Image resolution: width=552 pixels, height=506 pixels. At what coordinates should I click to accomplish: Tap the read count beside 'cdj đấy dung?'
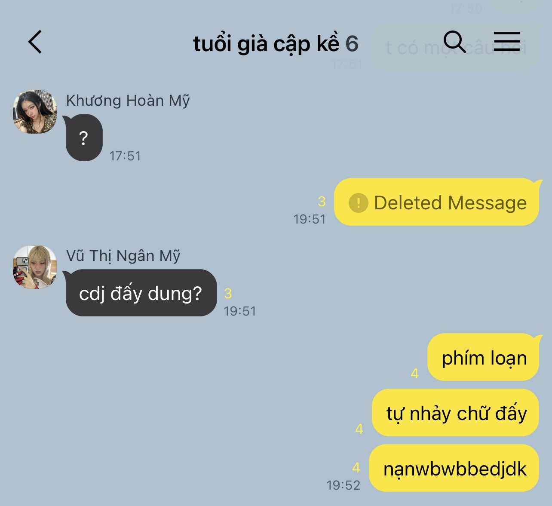228,294
